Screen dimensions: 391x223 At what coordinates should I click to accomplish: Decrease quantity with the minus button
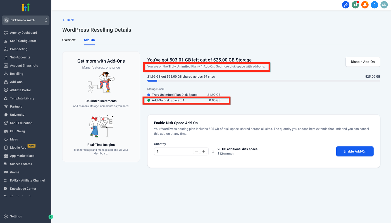(196, 151)
